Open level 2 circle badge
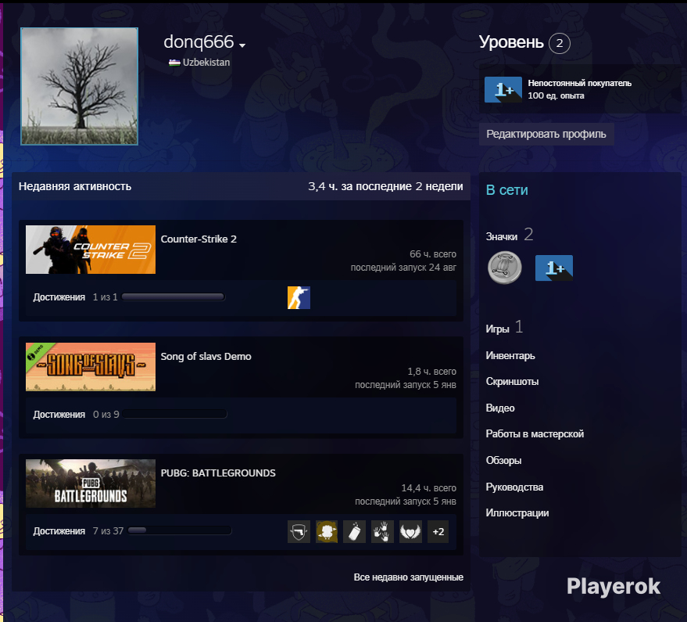The image size is (687, 622). 560,44
